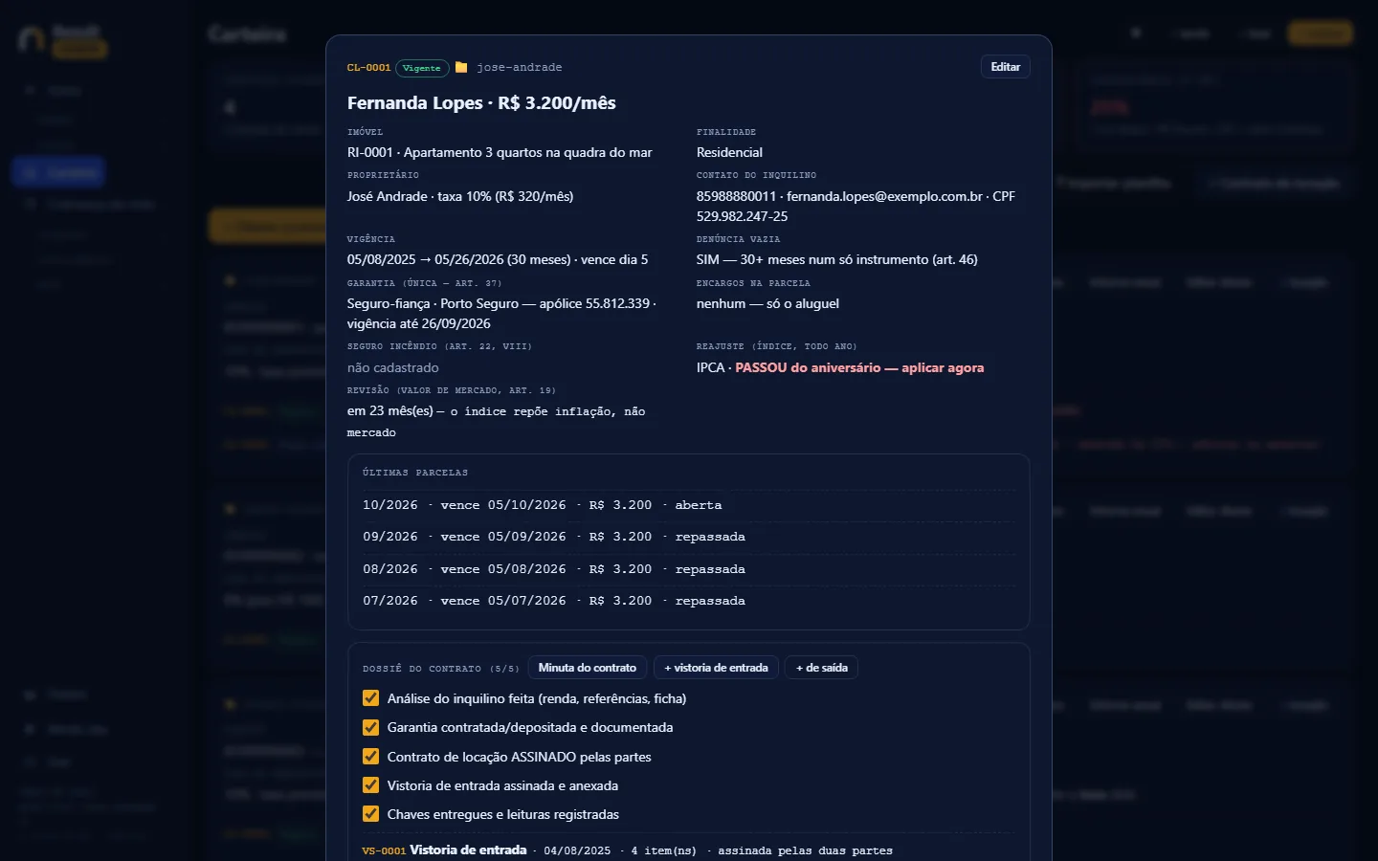The image size is (1378, 861).
Task: Click the vigência 05/08/2025 dates text
Action: (x=498, y=259)
